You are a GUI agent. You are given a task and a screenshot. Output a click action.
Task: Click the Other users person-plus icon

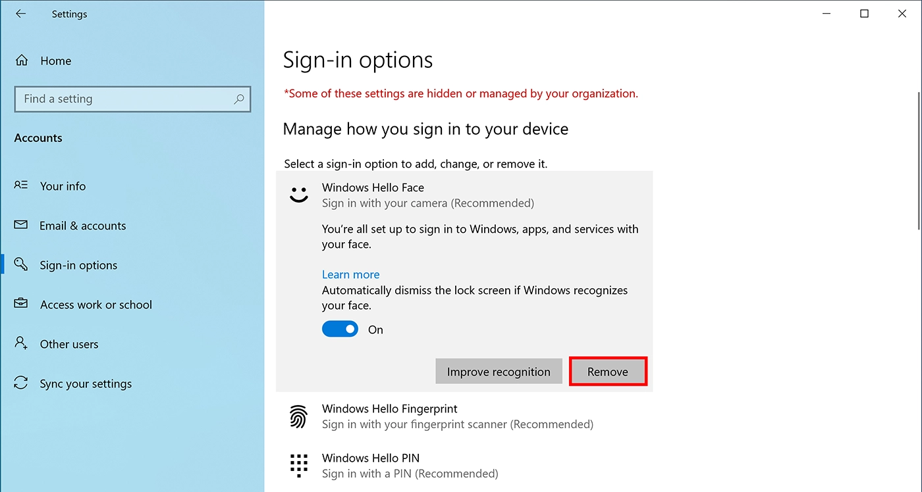(21, 344)
